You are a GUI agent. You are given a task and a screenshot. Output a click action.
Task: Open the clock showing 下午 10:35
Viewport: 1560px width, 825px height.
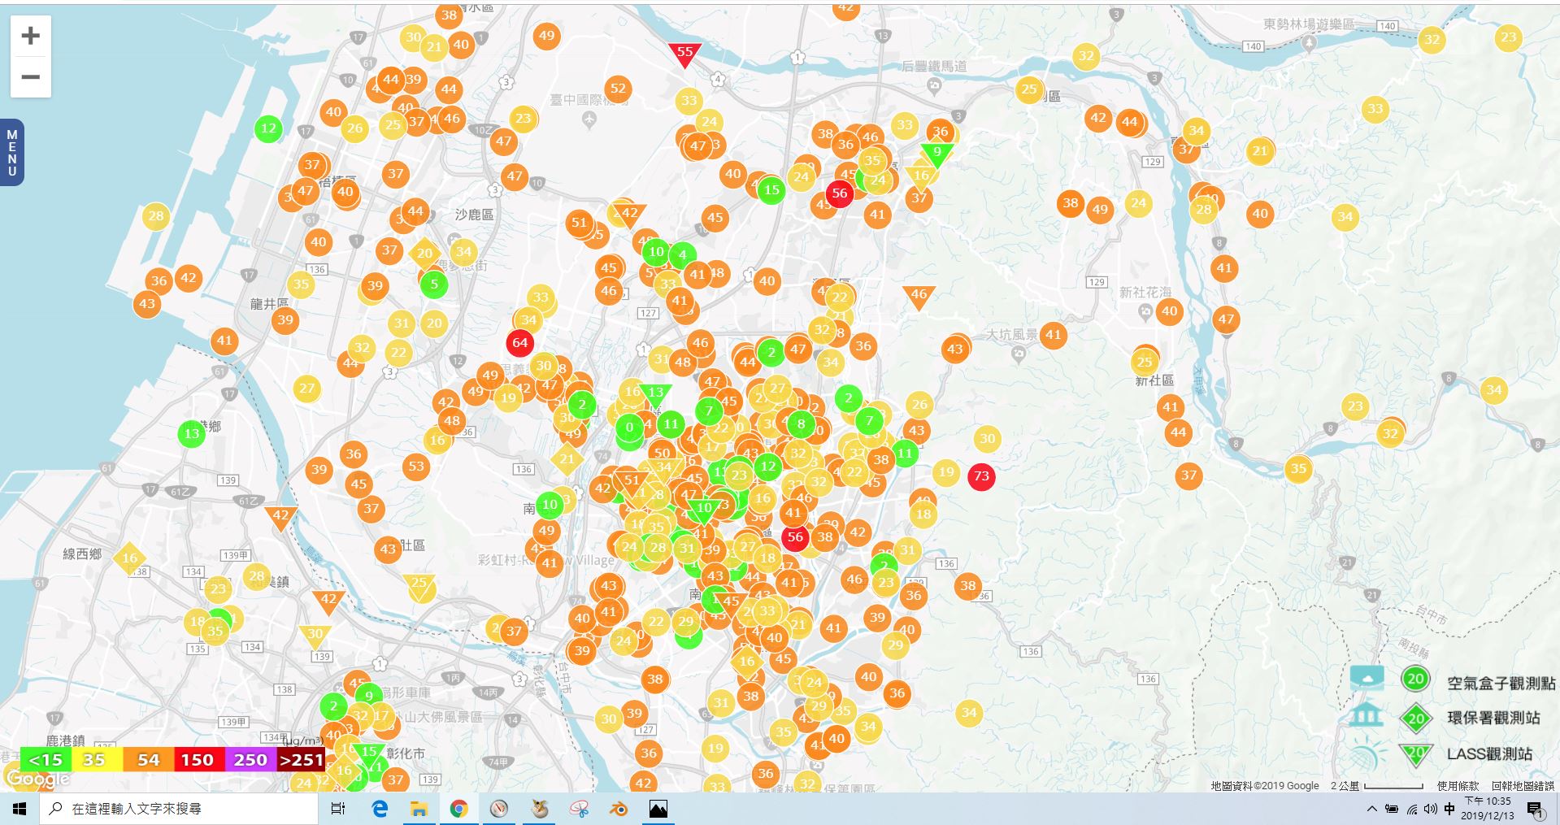coord(1488,809)
